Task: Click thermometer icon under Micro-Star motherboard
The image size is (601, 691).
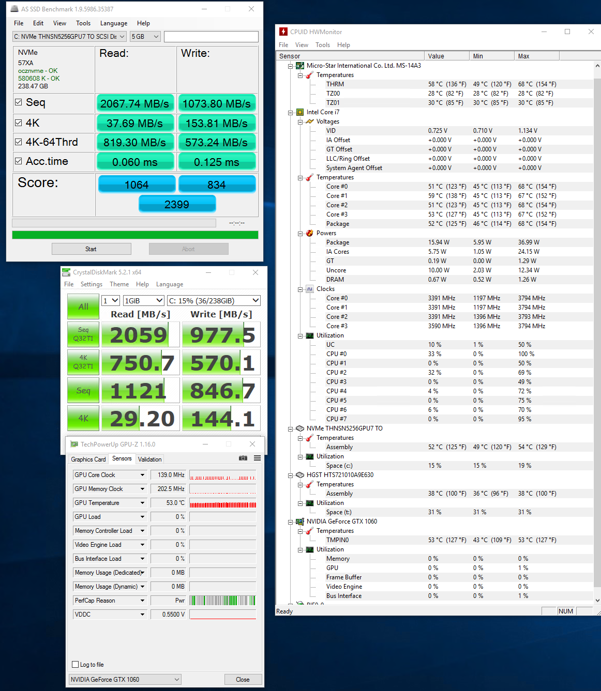Action: pyautogui.click(x=309, y=75)
